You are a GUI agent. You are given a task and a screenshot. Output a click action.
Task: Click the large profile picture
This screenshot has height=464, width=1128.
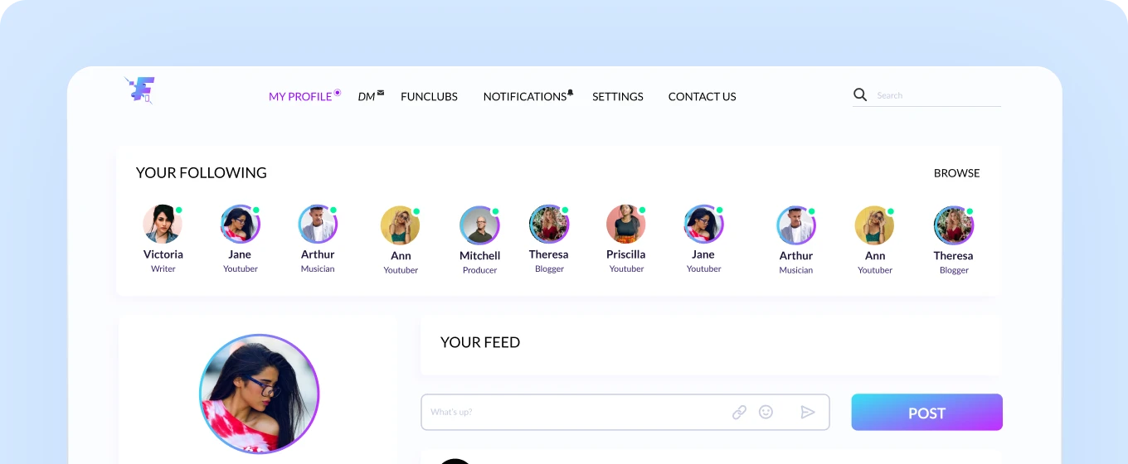(x=259, y=394)
